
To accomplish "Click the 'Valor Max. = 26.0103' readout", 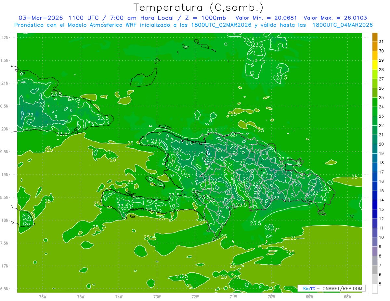I will pyautogui.click(x=335, y=18).
